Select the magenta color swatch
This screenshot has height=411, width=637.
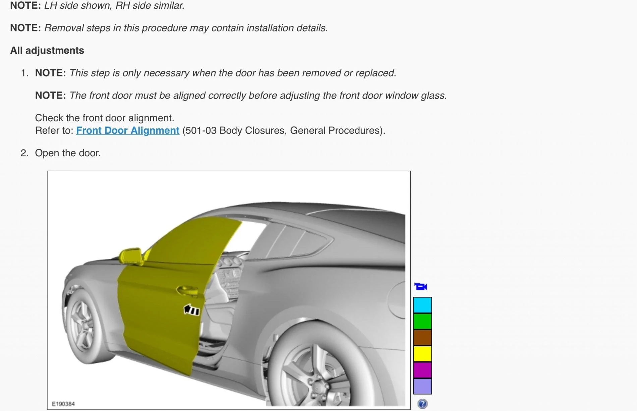click(x=422, y=370)
